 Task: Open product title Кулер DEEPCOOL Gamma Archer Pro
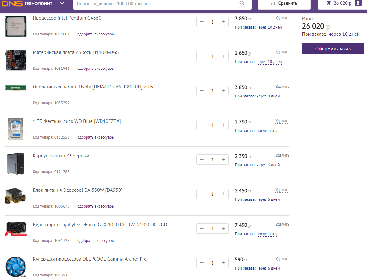90,259
